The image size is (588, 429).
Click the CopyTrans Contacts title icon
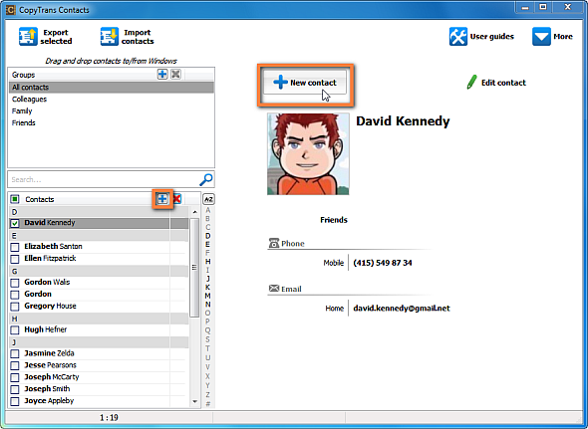pos(11,10)
